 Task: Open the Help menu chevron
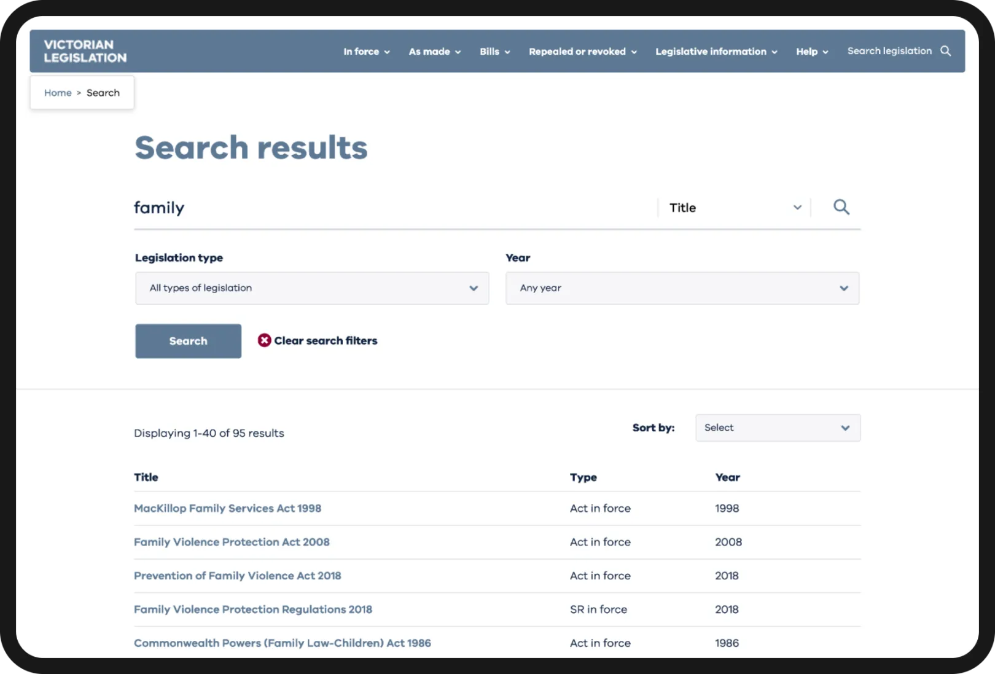(x=825, y=52)
